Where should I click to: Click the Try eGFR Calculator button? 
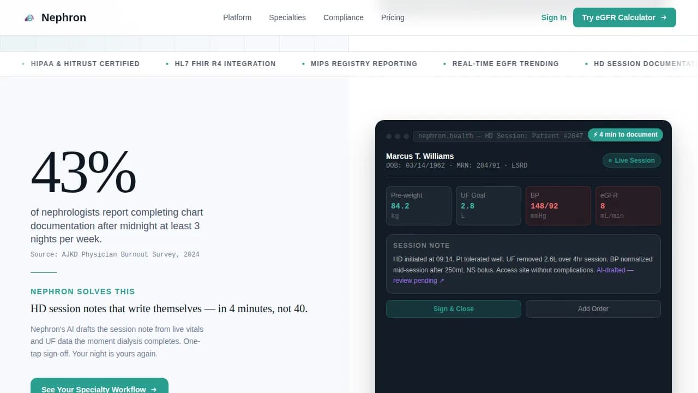(624, 17)
